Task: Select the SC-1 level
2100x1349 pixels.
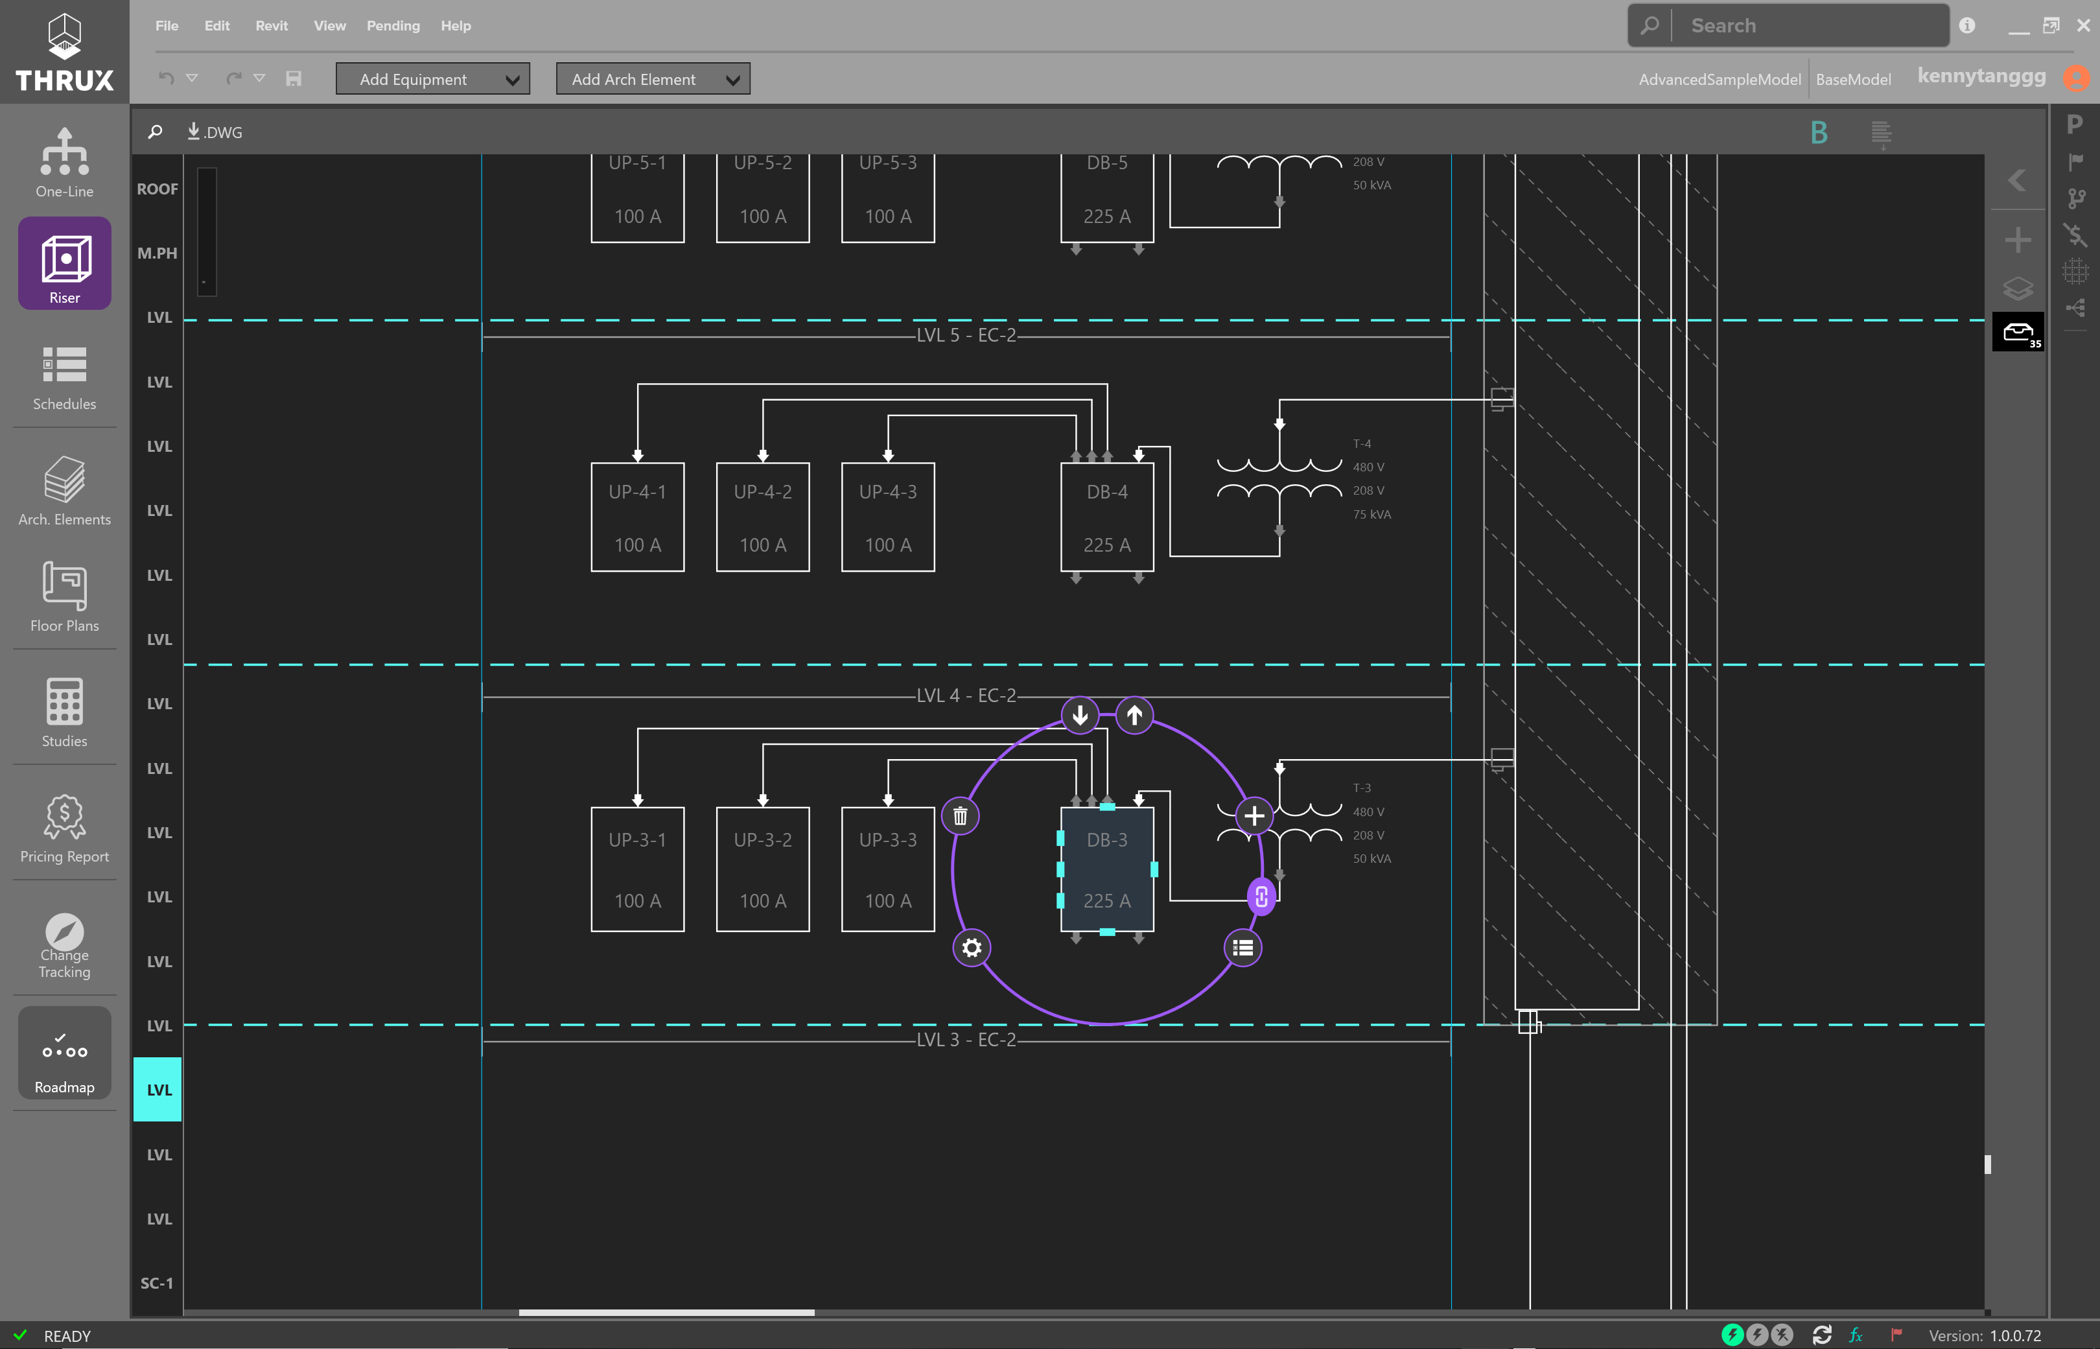Action: click(x=157, y=1284)
